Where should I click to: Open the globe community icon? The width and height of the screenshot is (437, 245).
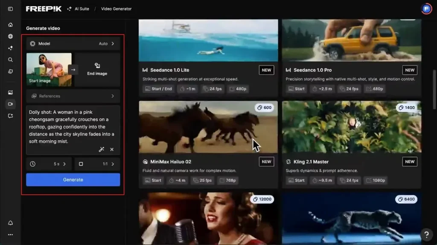[10, 37]
